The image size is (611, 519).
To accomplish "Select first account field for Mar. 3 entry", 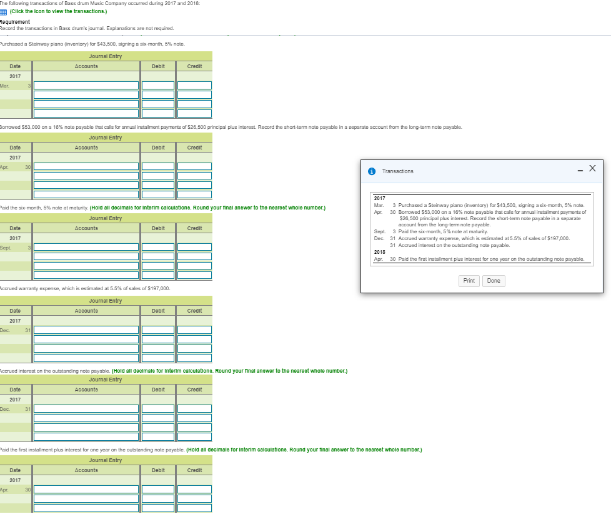I will tap(86, 86).
